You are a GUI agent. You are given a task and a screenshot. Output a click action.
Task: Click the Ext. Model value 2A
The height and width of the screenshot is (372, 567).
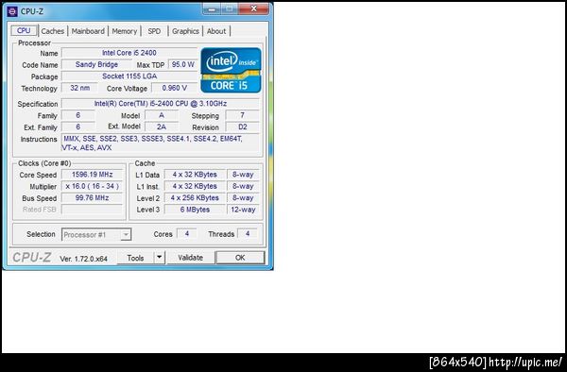click(x=162, y=127)
